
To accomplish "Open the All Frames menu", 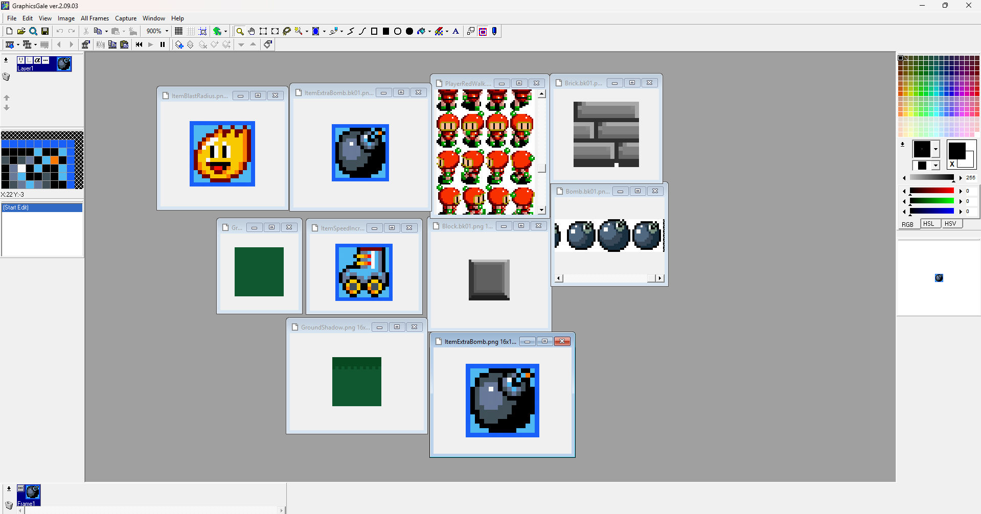I will 95,18.
